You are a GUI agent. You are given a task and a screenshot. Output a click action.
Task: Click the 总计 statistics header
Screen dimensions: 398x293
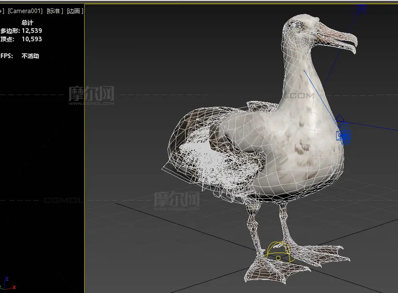coord(27,22)
